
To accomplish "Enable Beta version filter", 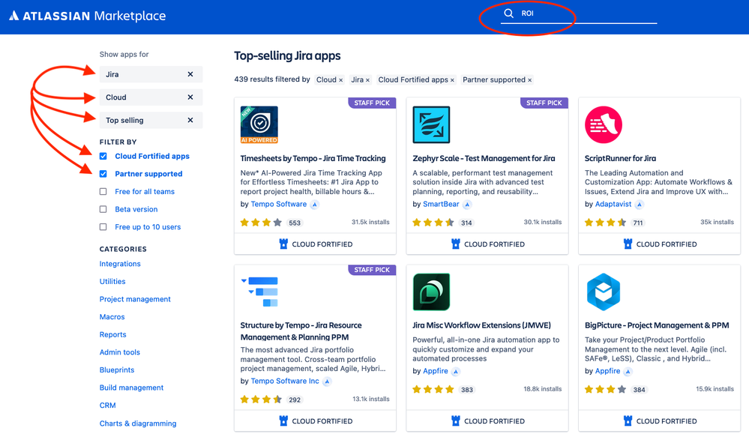I will (103, 209).
